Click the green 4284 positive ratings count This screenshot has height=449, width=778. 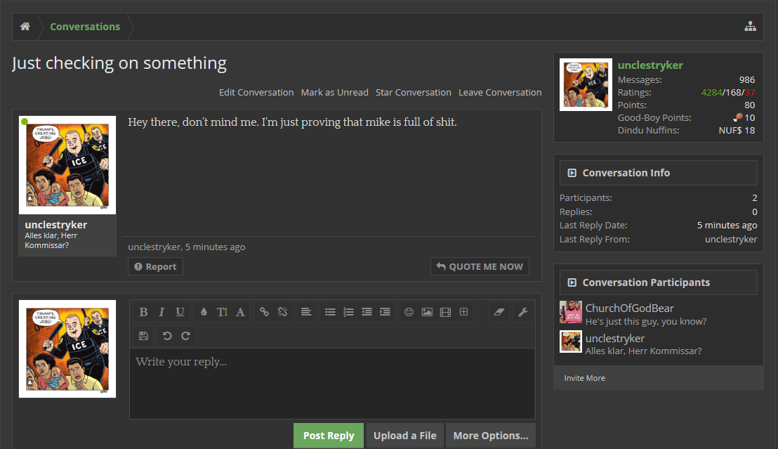[711, 92]
